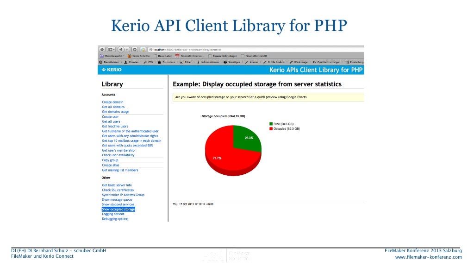Open the Größe ändern toolbar menu
The height and width of the screenshot is (267, 474).
point(275,62)
